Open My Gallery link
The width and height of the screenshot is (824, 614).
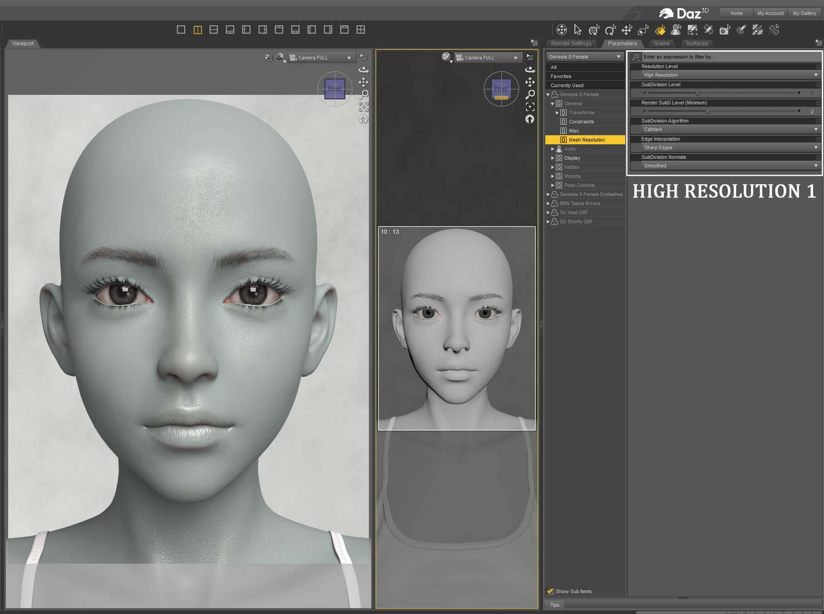tap(804, 13)
